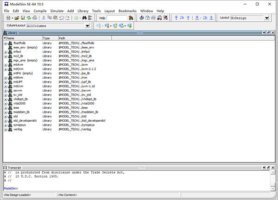
Task: Click the first icon in the toolbar right of ColumnLayout
Action: [99, 26]
